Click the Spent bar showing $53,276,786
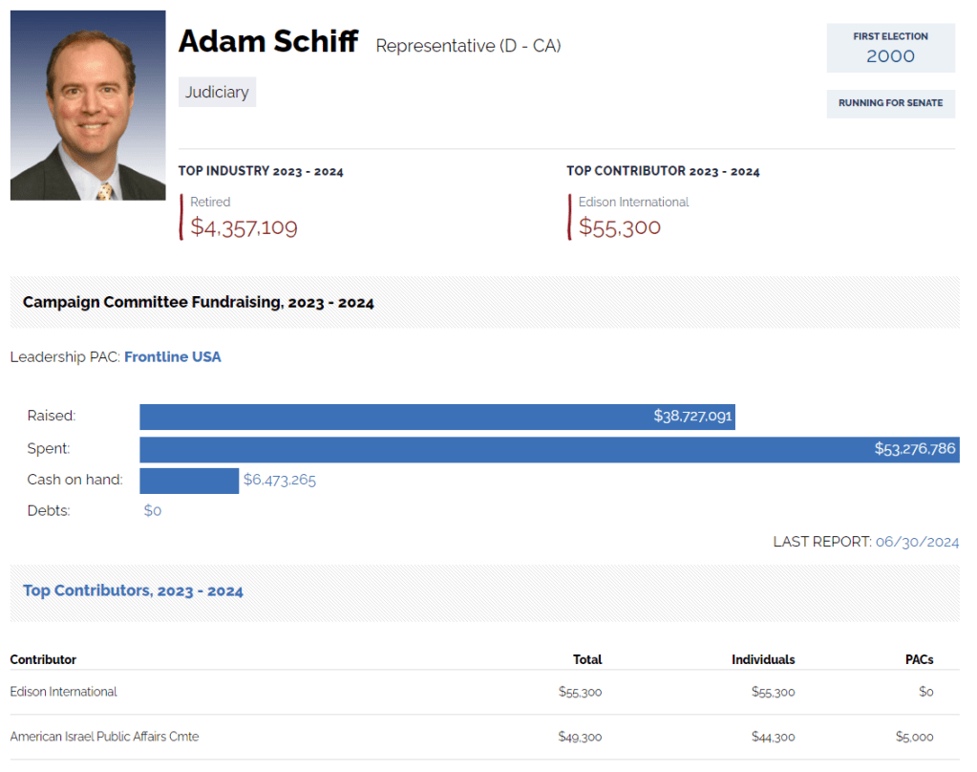The height and width of the screenshot is (772, 977). coord(549,449)
